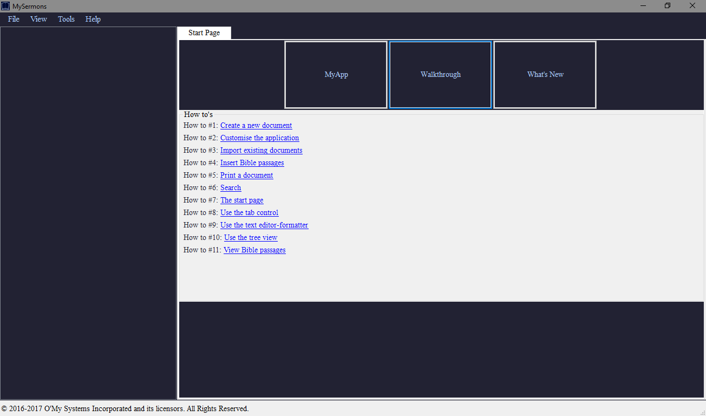This screenshot has width=706, height=416.
Task: Restore down the MySermons window
Action: click(x=668, y=6)
